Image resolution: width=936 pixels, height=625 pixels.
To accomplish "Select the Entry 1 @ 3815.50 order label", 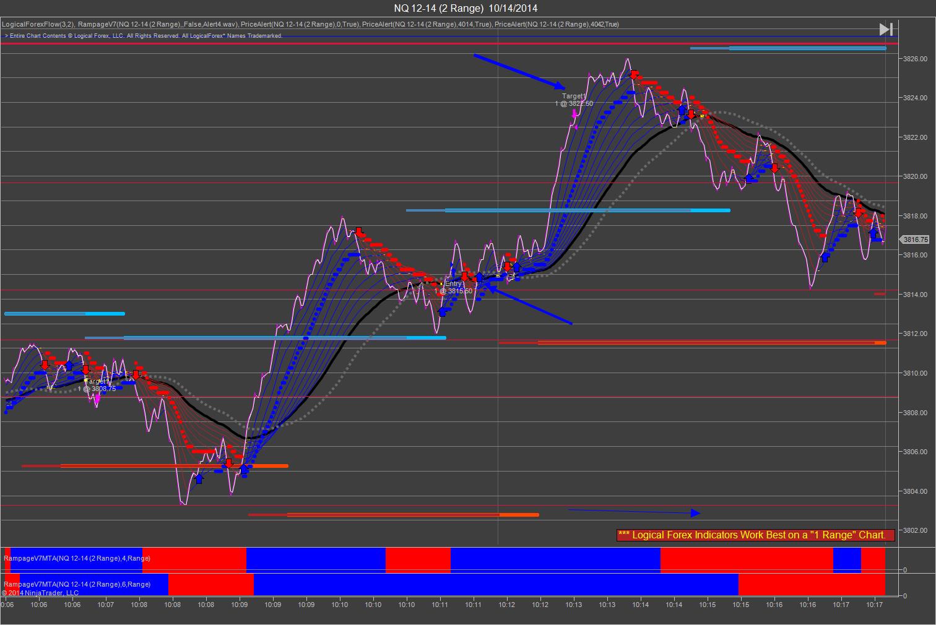I will pos(453,287).
